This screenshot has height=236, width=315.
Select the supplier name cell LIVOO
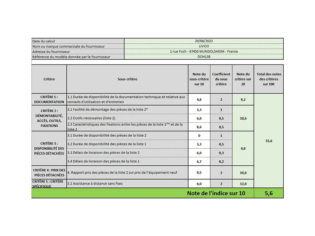(x=203, y=46)
